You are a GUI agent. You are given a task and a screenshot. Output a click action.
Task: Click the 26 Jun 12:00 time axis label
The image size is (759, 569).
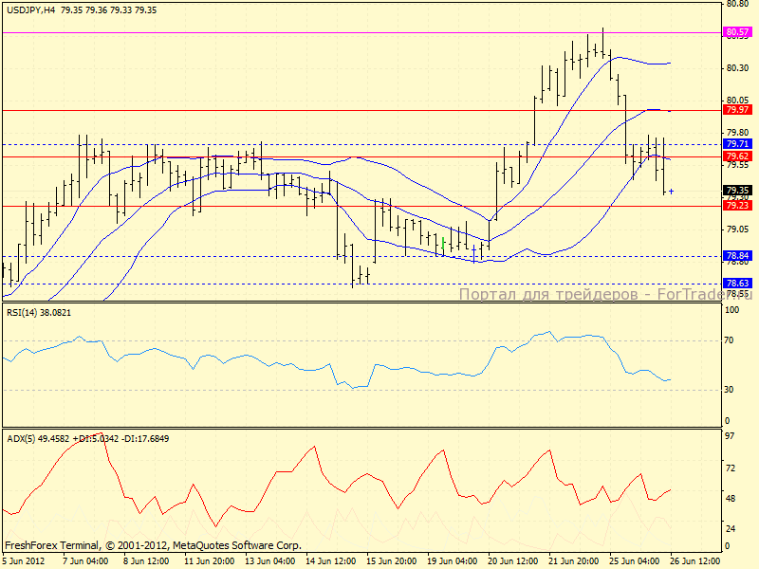(x=695, y=561)
